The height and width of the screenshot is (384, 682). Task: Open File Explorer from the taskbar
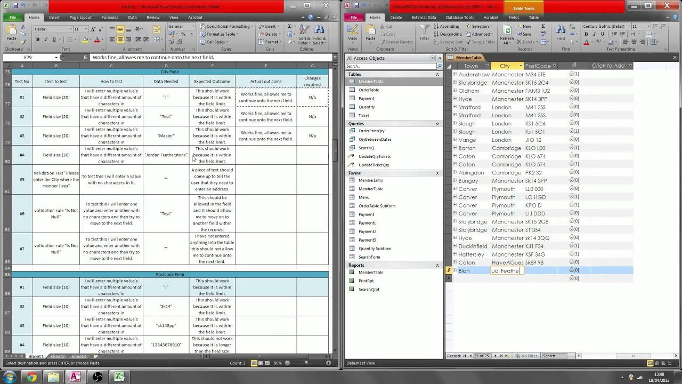pos(53,377)
